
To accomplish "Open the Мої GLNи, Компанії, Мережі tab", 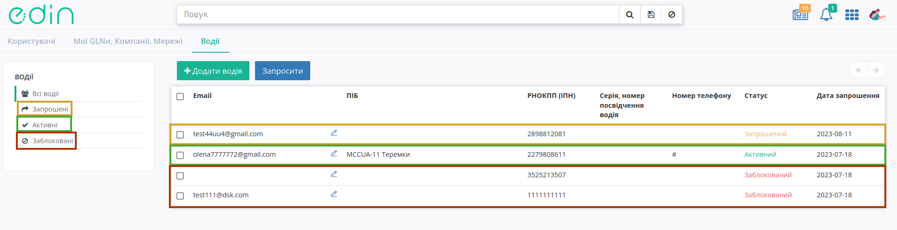I will (128, 41).
